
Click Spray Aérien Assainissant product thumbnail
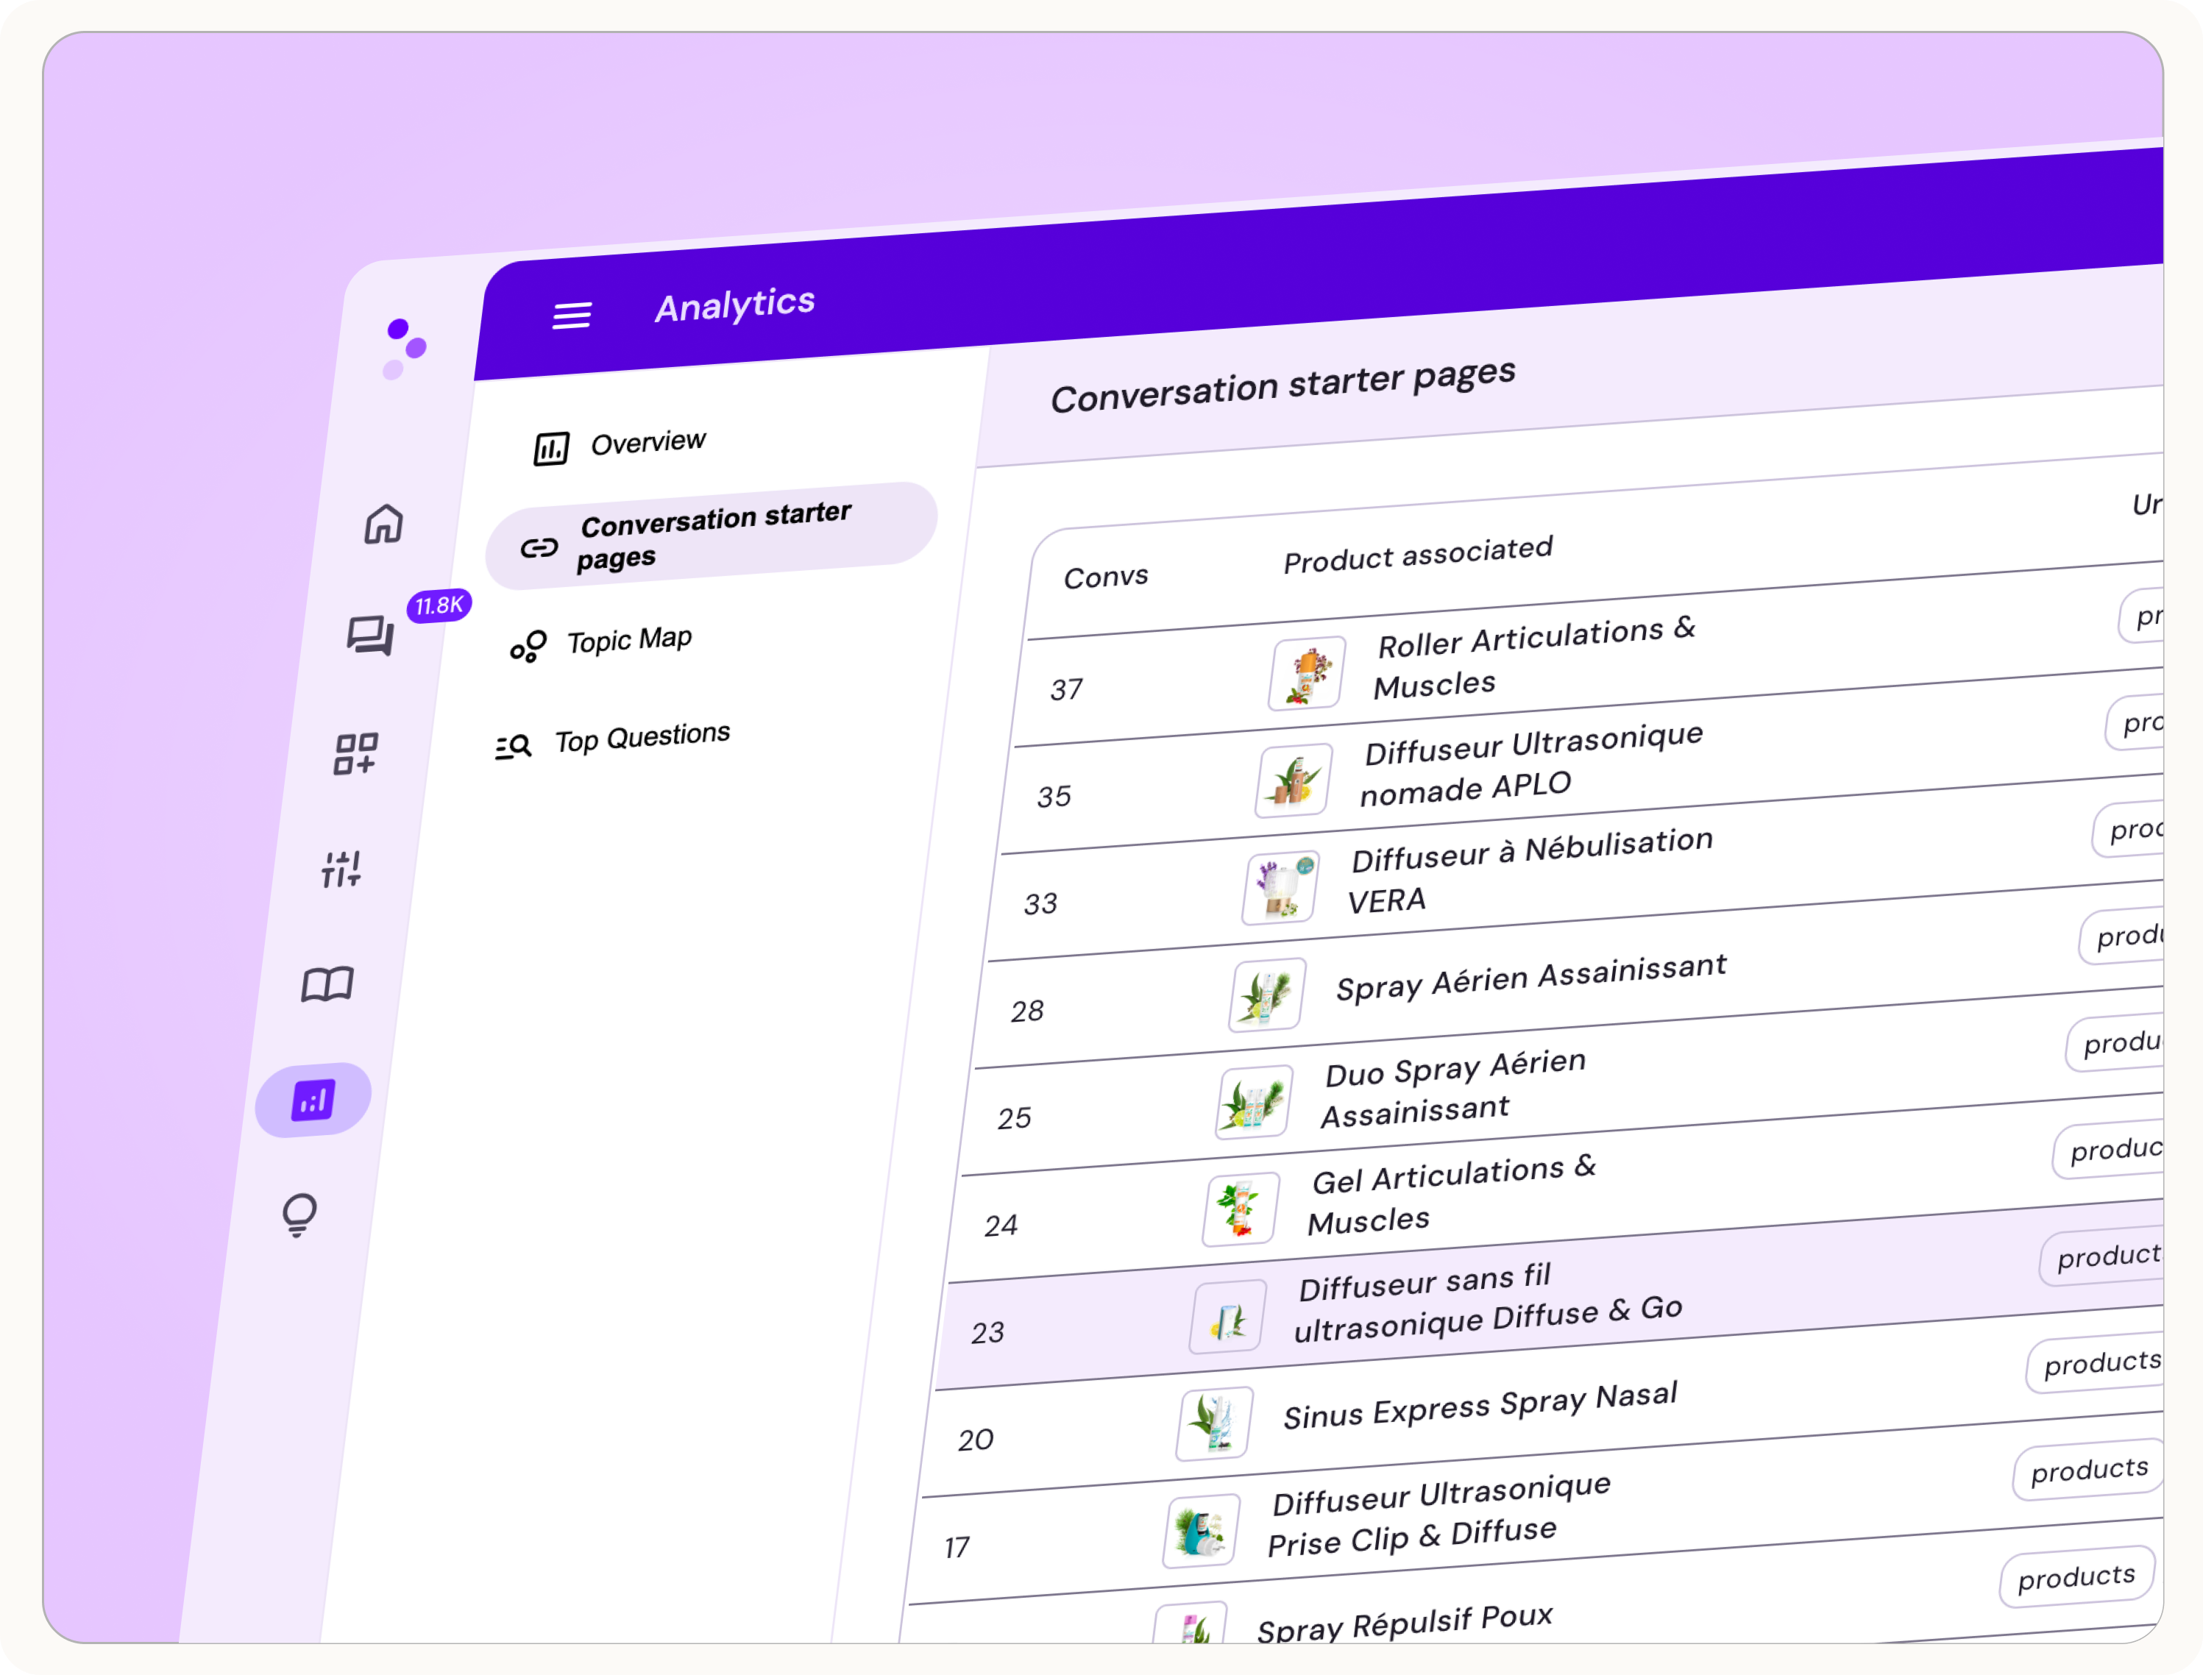1266,995
